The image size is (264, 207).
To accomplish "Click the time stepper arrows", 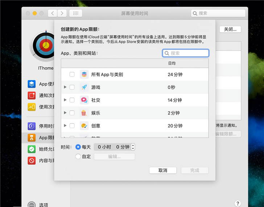I will 133,147.
